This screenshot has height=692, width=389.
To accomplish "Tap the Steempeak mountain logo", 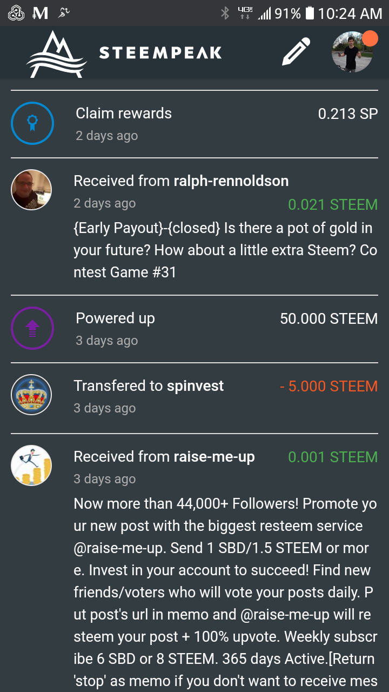I will pos(56,54).
